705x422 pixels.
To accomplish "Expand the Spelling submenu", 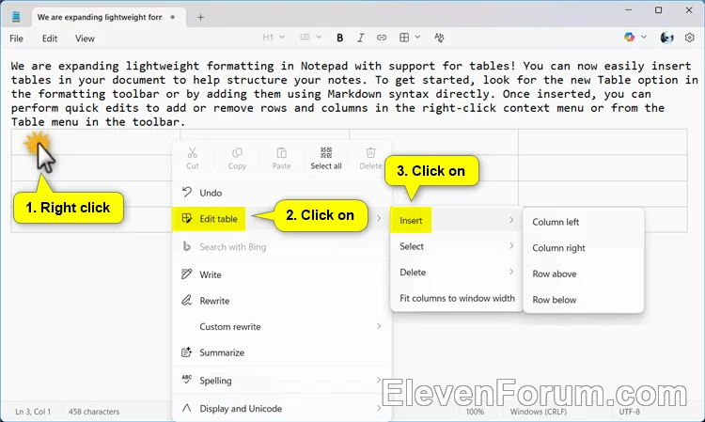I will point(282,381).
